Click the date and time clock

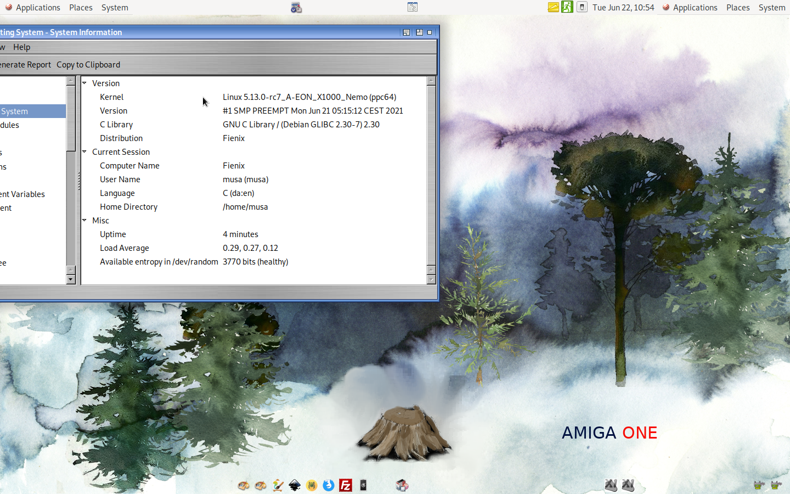tap(623, 8)
